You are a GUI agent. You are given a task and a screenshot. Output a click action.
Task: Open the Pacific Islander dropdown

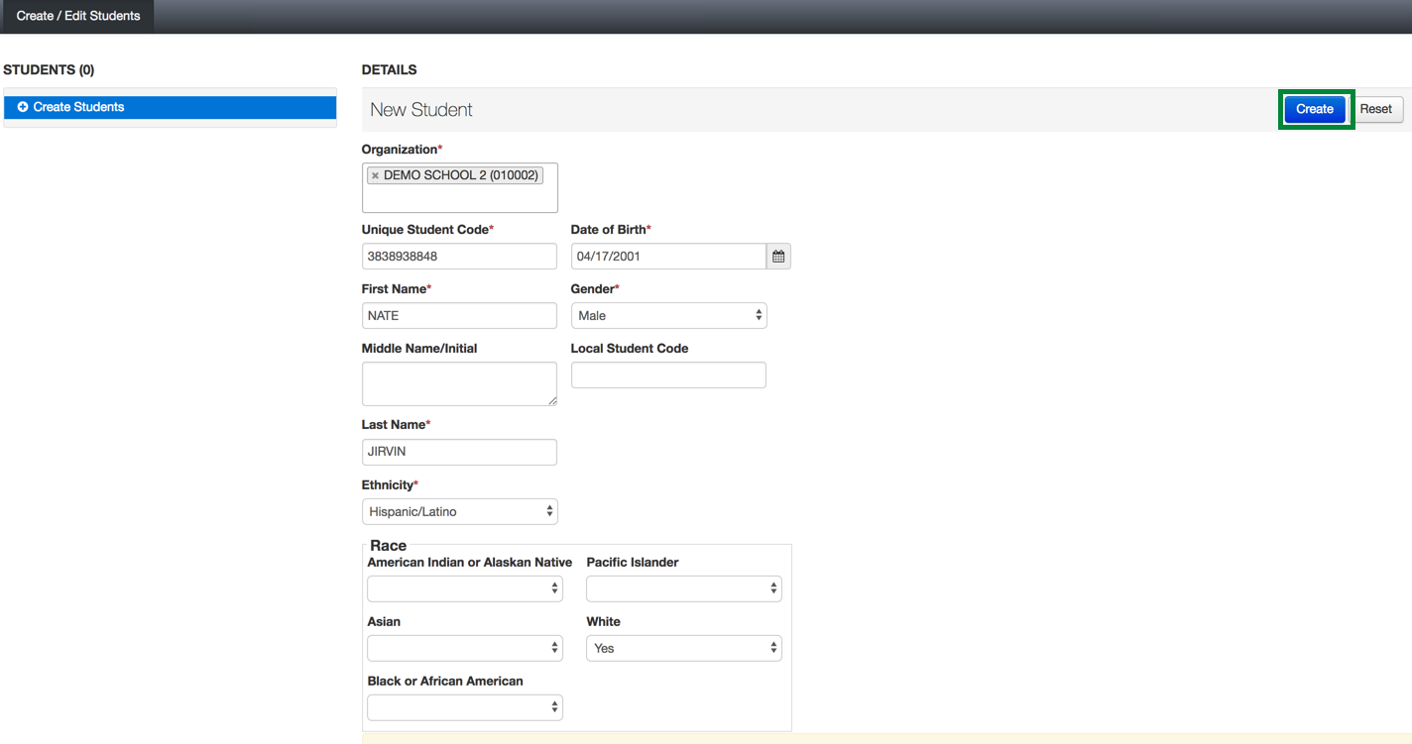(x=683, y=588)
